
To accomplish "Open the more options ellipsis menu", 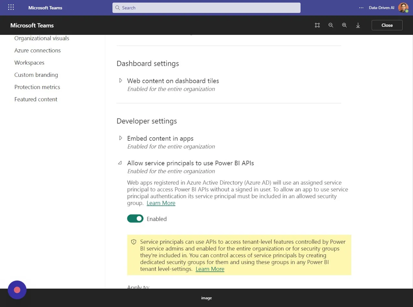I will coord(361,8).
